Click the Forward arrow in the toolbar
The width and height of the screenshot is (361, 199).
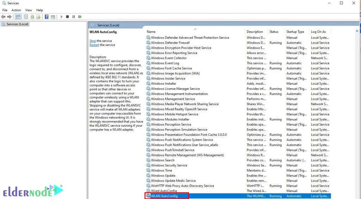point(10,17)
